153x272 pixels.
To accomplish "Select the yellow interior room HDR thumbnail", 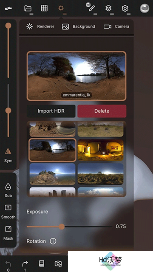I will (101, 150).
